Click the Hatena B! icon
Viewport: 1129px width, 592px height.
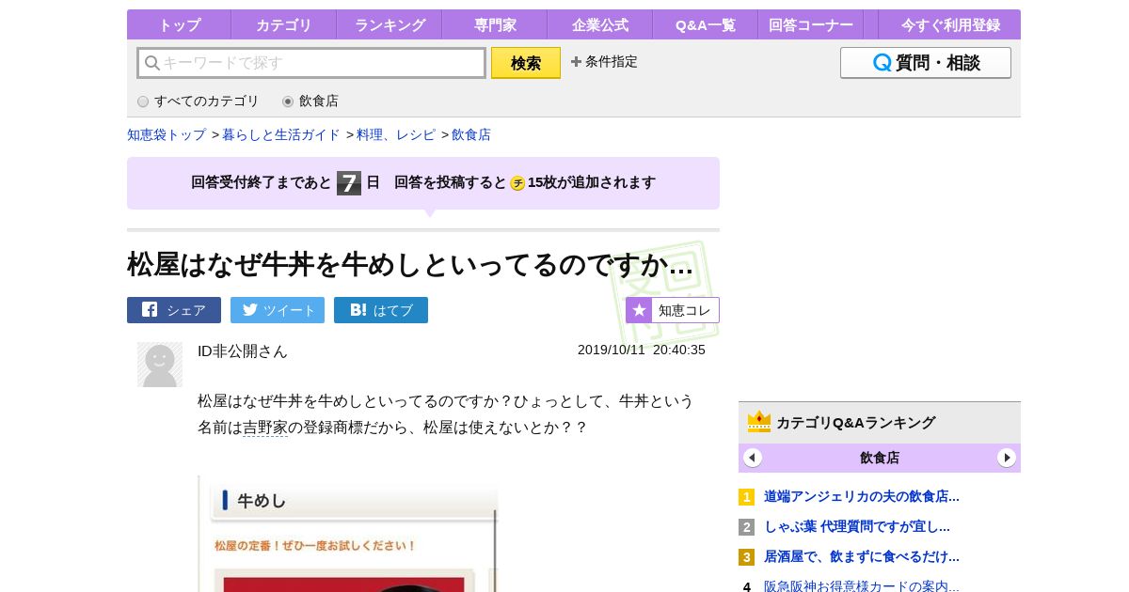358,309
